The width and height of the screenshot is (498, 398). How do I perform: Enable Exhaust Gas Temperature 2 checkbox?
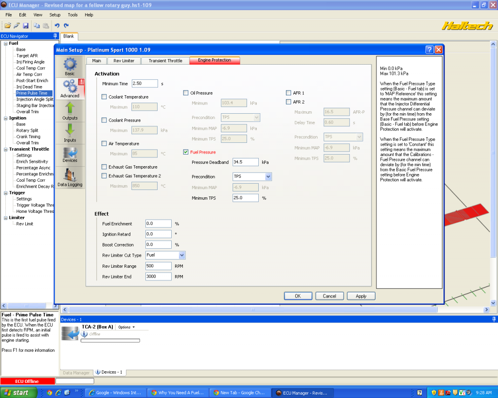104,175
